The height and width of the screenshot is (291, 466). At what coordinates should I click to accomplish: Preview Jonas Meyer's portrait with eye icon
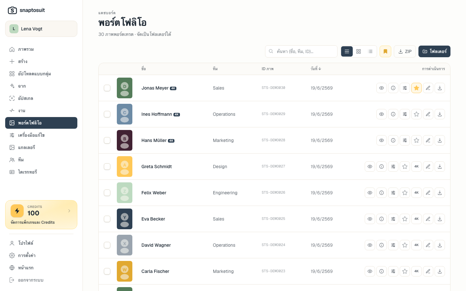(382, 88)
